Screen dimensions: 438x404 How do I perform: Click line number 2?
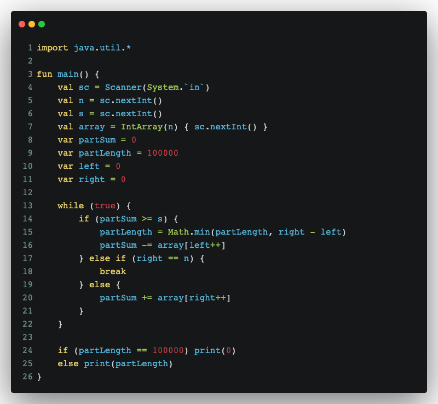[30, 61]
